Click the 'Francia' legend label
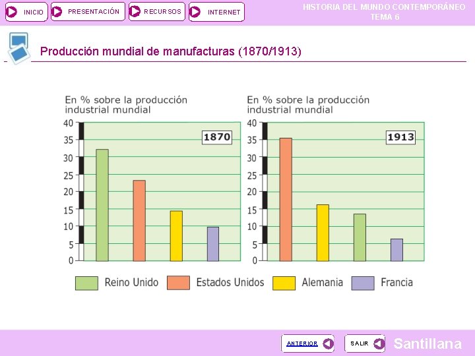Viewport: 475px width, 356px height. click(x=397, y=282)
